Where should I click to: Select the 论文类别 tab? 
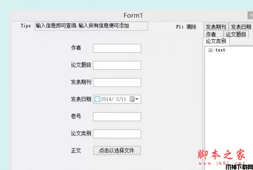(x=215, y=41)
